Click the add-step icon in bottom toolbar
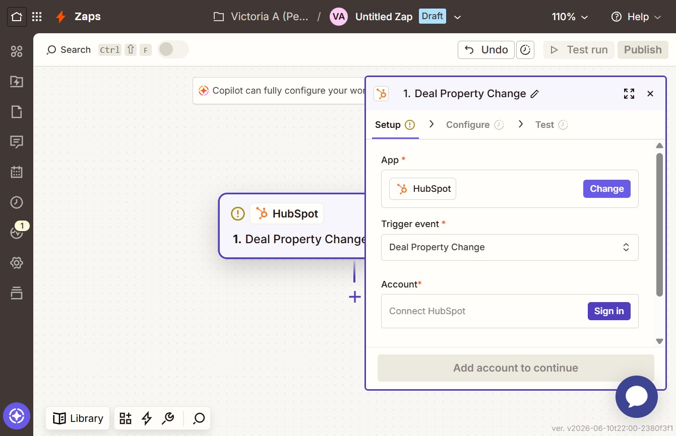 pos(126,418)
